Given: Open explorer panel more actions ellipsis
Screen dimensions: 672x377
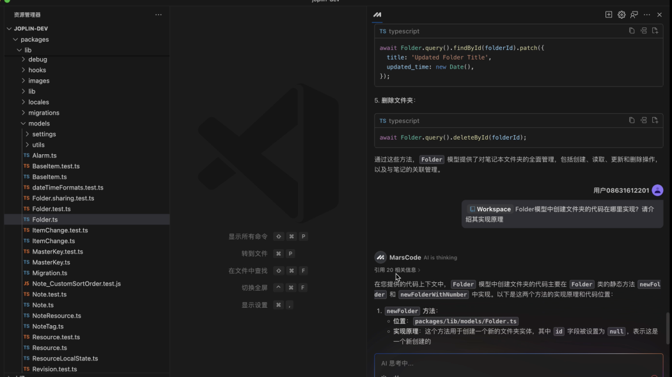Looking at the screenshot, I should pos(159,15).
